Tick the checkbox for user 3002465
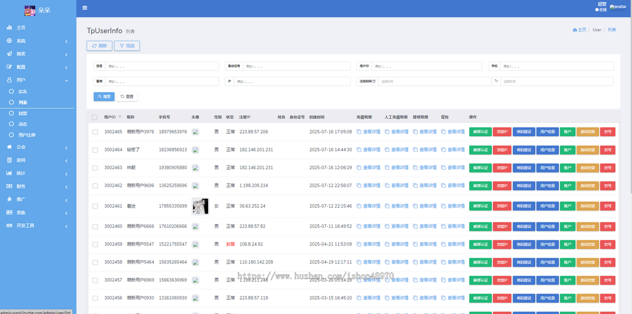The height and width of the screenshot is (314, 632). (x=95, y=132)
